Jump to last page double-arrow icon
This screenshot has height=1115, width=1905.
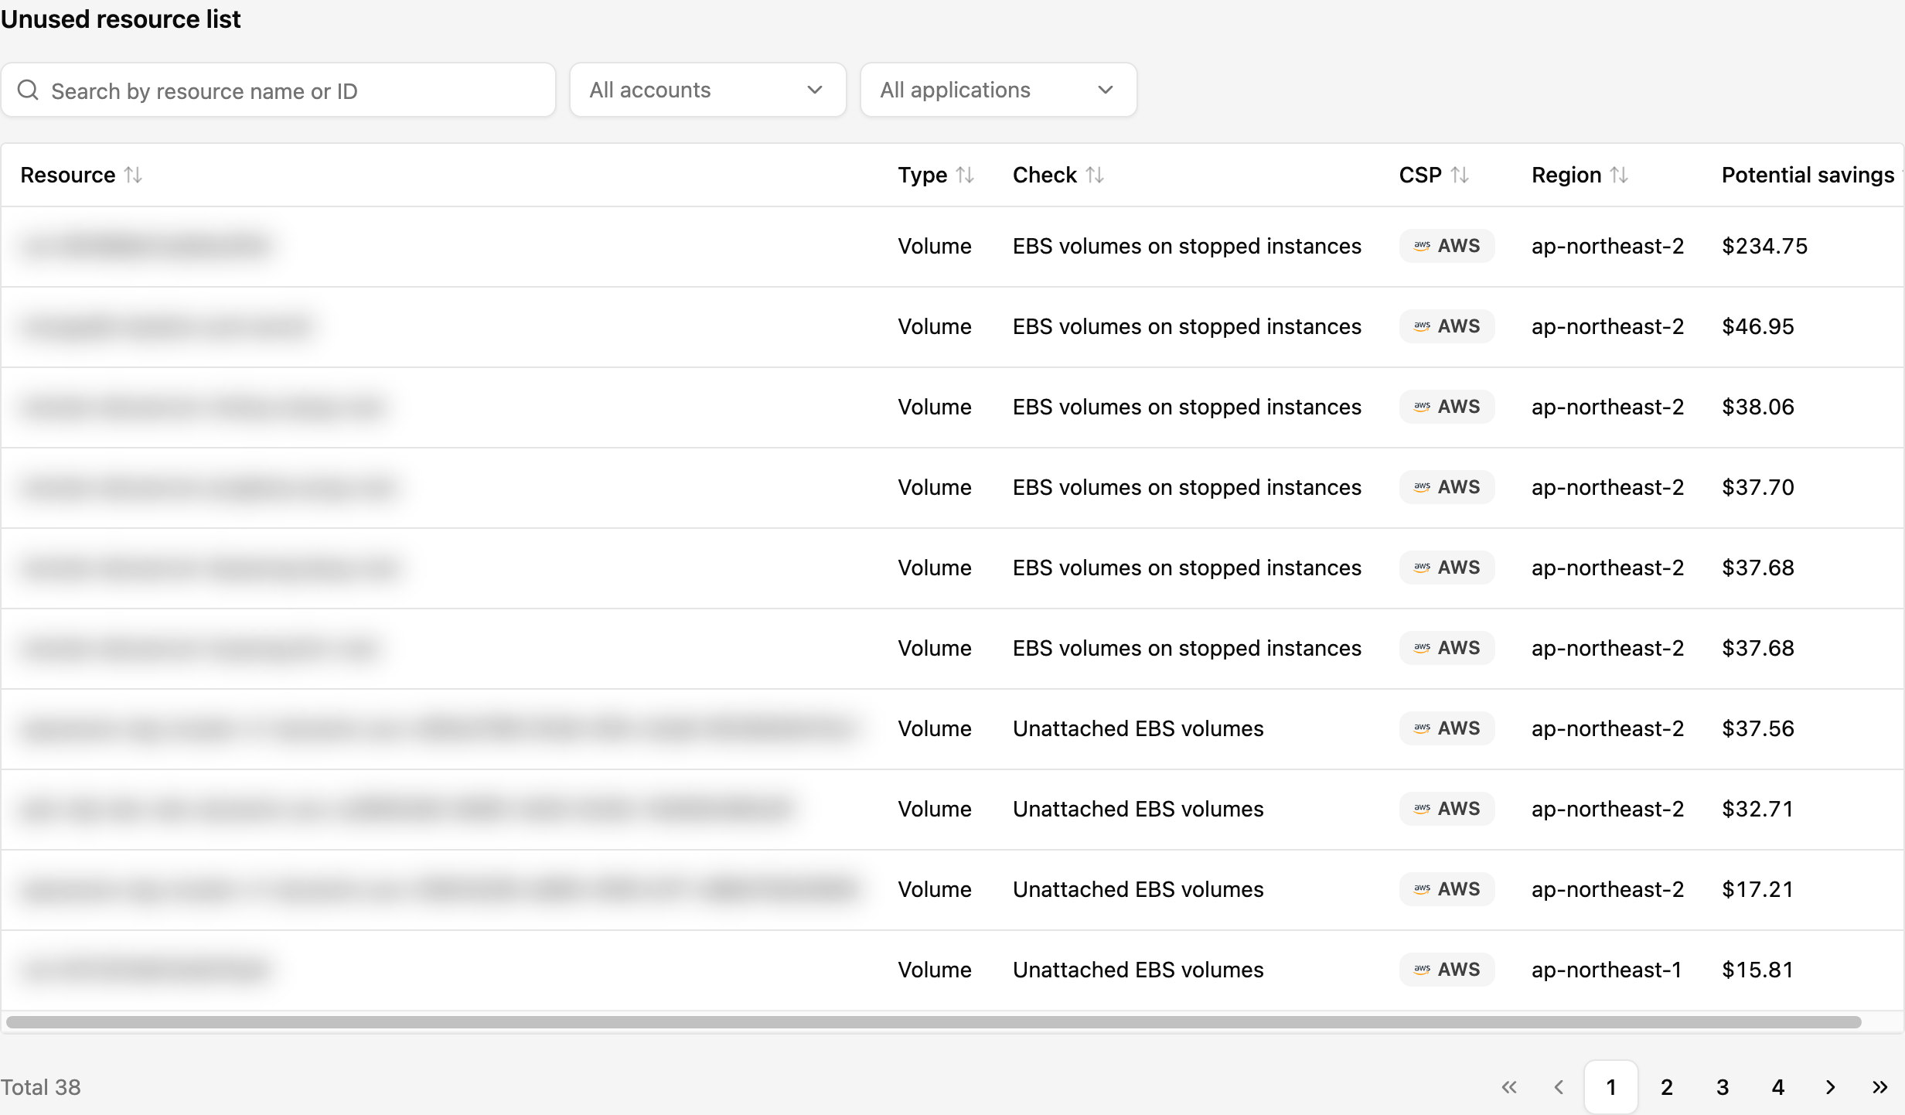pyautogui.click(x=1880, y=1087)
